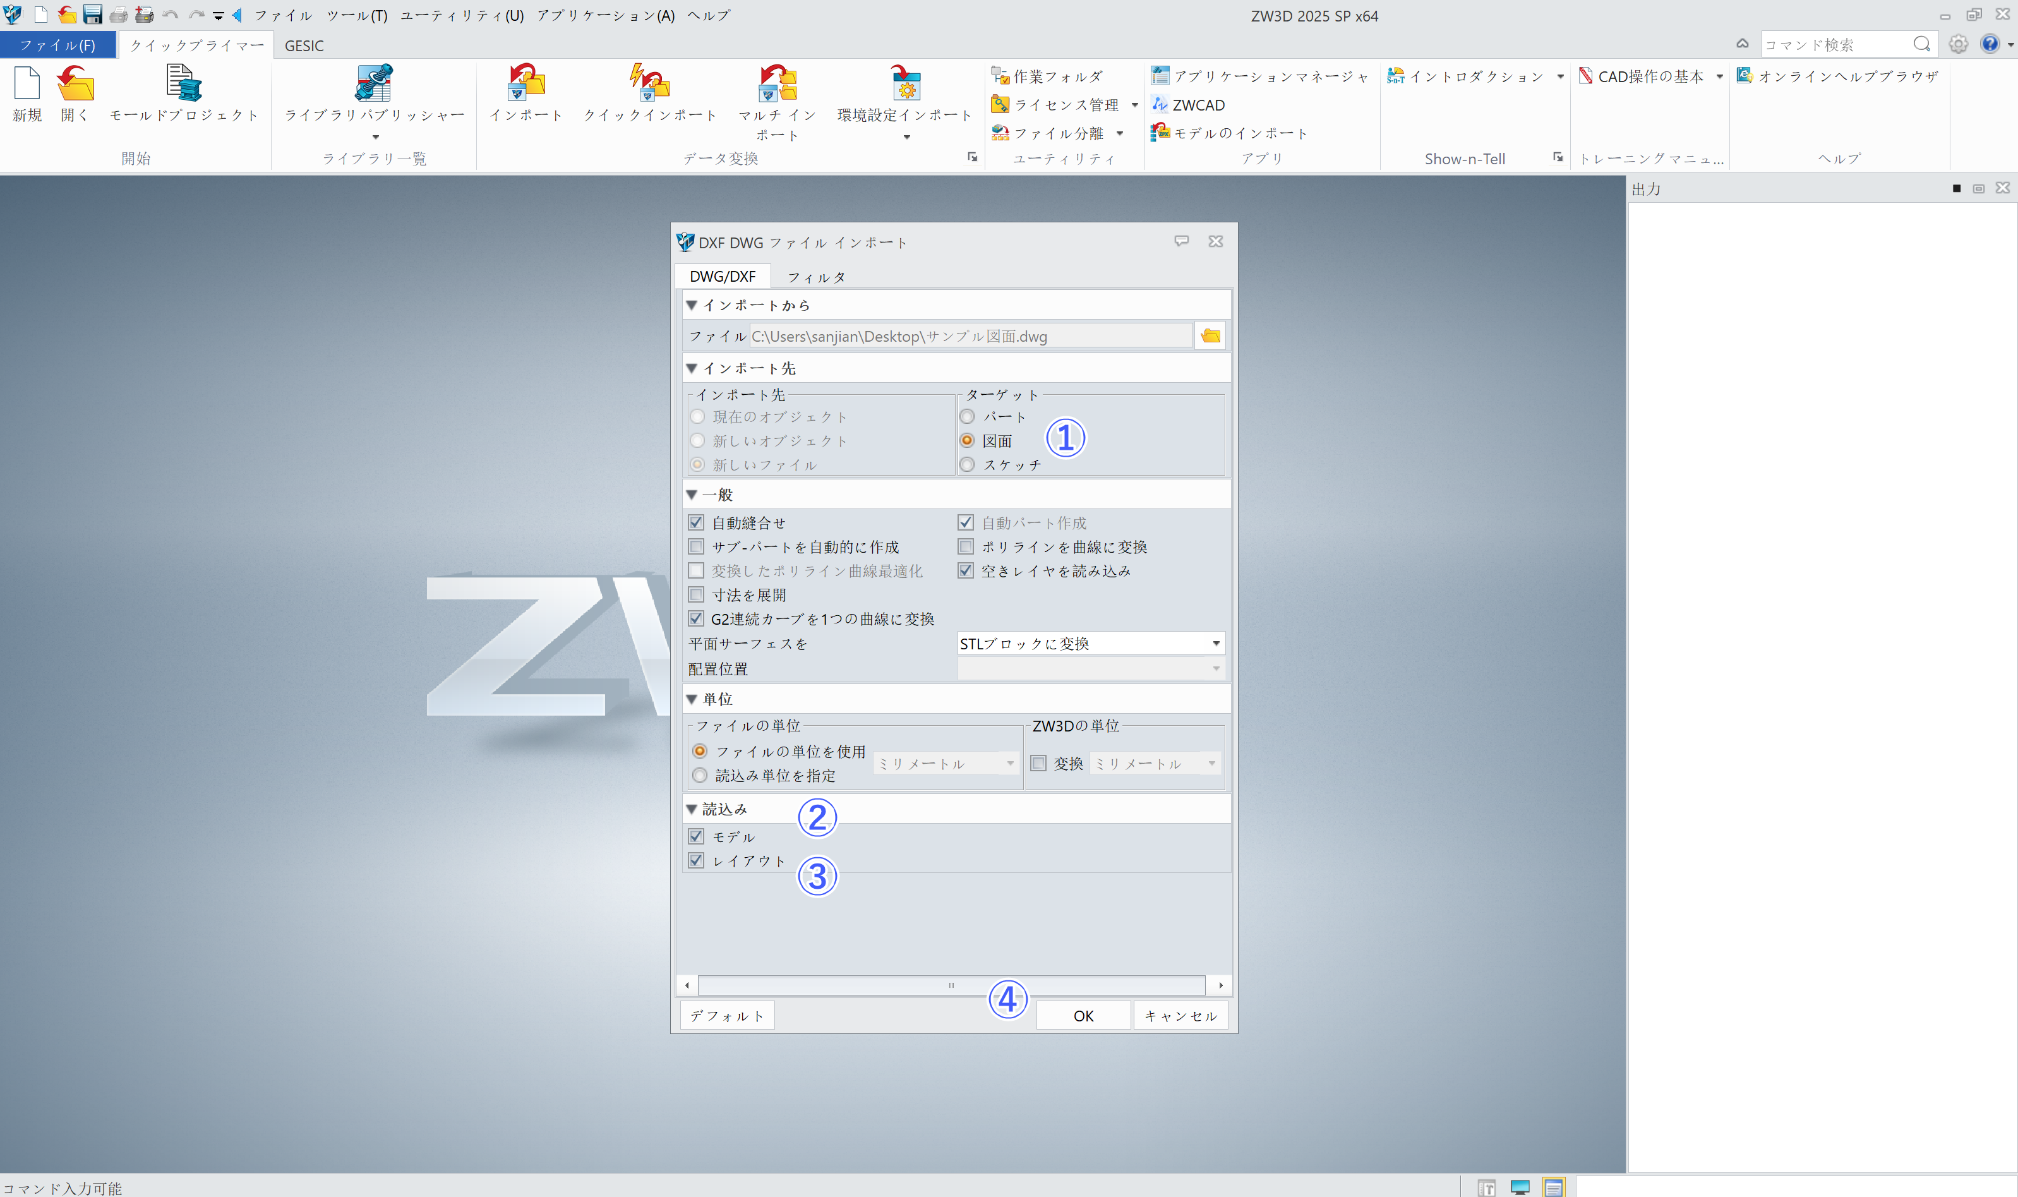Click the インポート ribbon icon
The width and height of the screenshot is (2018, 1197).
526,93
